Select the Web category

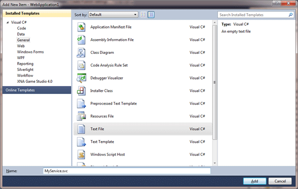[21, 46]
